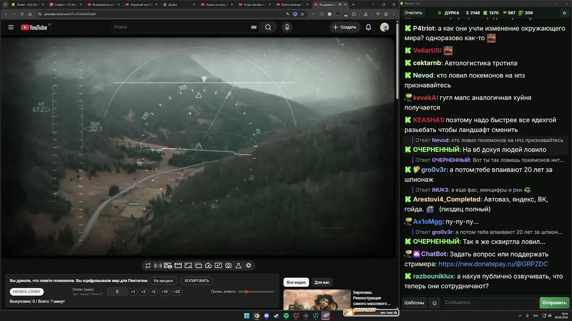Open Spotify from the taskbar
The height and width of the screenshot is (321, 572).
tap(286, 316)
